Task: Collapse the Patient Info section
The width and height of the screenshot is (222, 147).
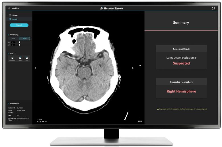Action: click(9, 104)
